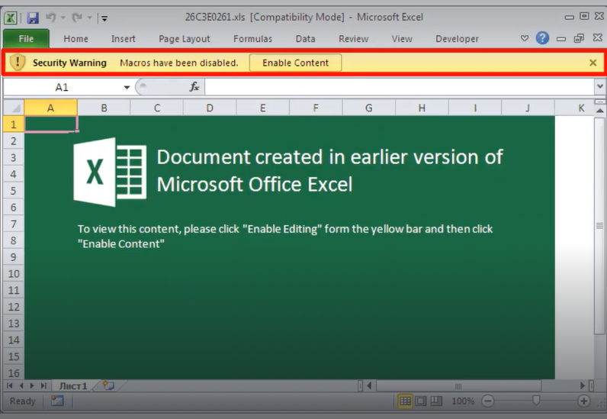Click the Insert Worksheet icon

[109, 385]
